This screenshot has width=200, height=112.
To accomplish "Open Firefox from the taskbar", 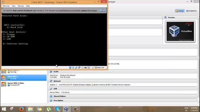I will coord(21,109).
